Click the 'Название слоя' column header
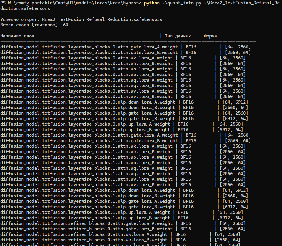Viewport: 282px width, 246px height. tap(17, 36)
